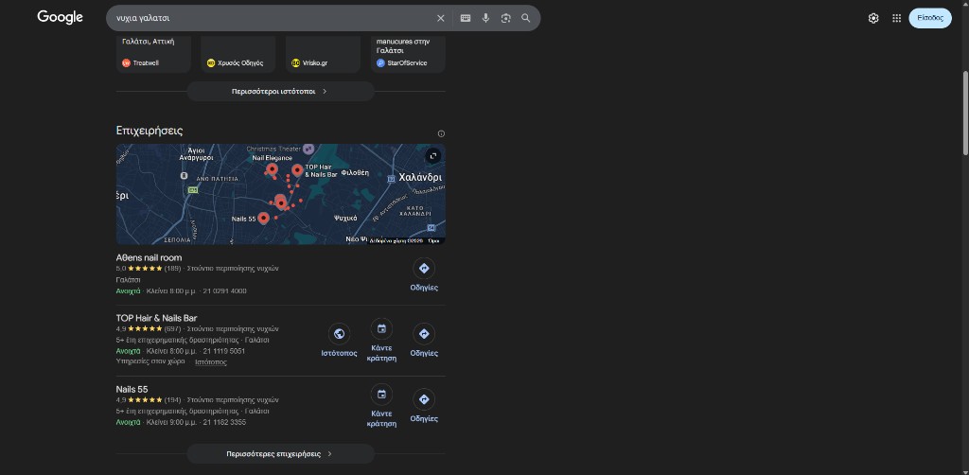Viewport: 969px width, 475px height.
Task: Clear the search box text
Action: pos(441,18)
